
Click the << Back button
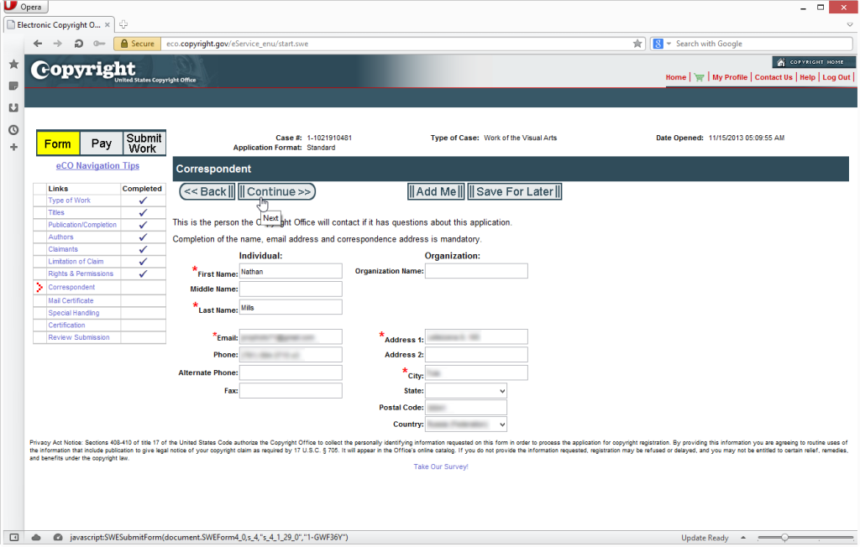(x=207, y=192)
